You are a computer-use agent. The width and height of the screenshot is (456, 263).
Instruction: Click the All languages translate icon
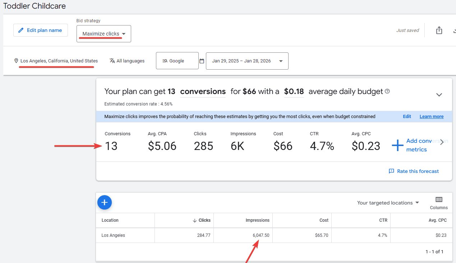(x=112, y=61)
